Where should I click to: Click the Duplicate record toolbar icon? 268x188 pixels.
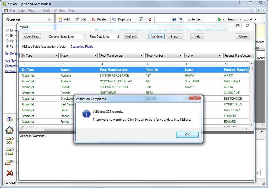(114, 19)
